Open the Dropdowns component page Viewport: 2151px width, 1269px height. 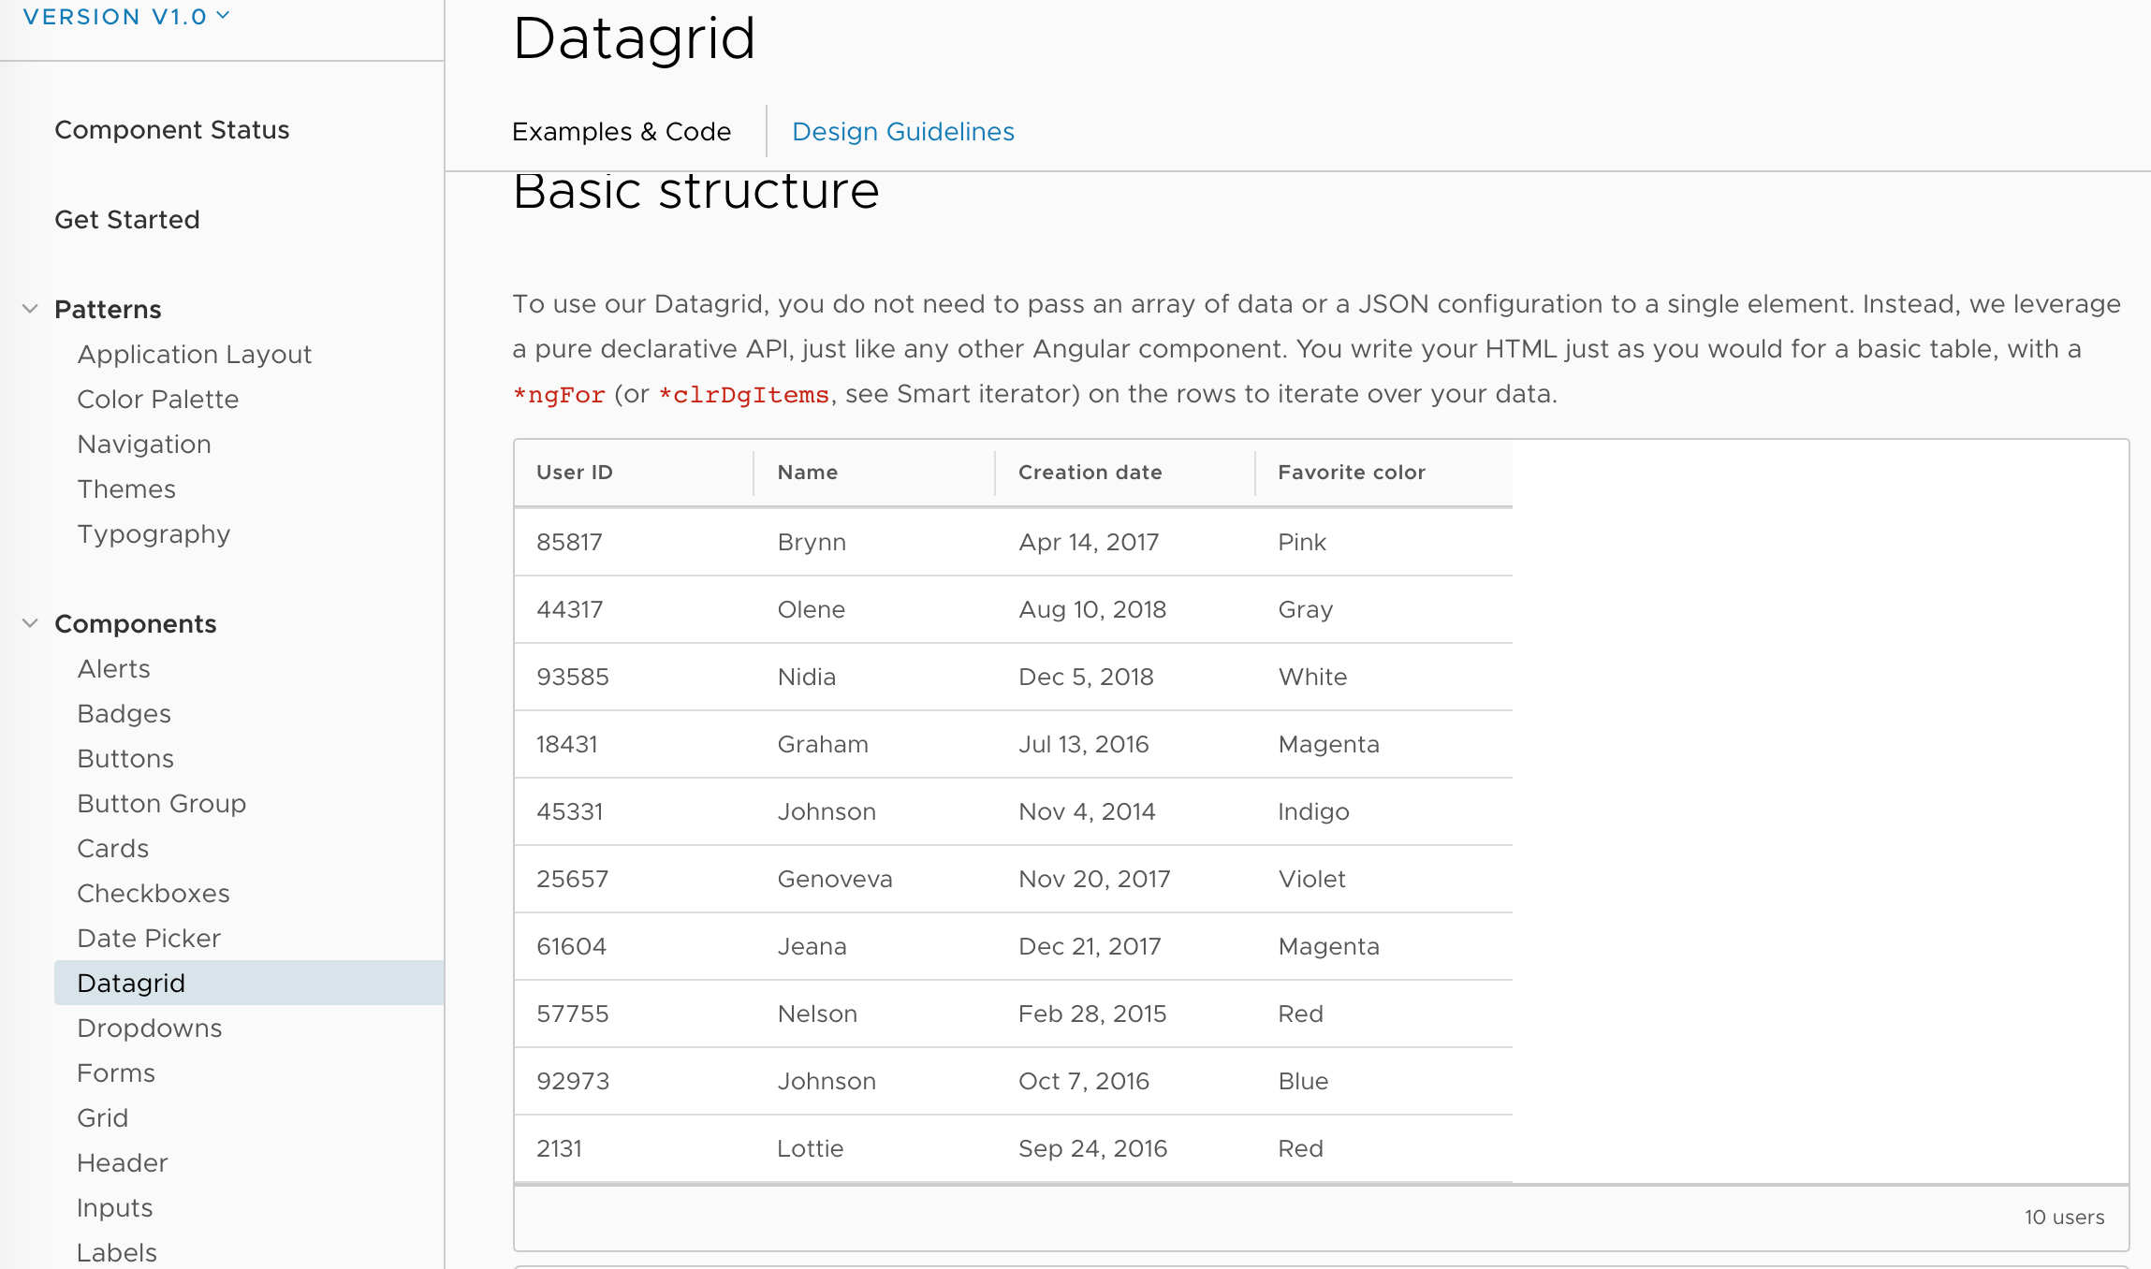[149, 1028]
